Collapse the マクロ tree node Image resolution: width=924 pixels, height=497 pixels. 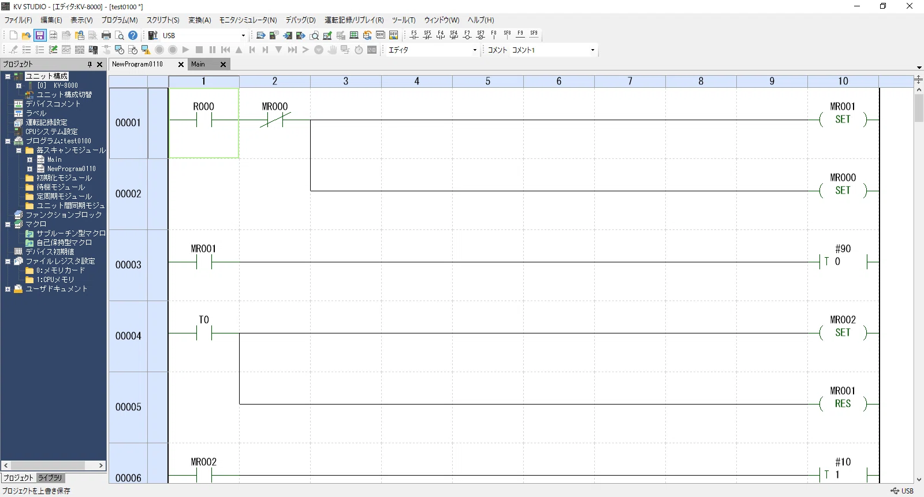8,224
